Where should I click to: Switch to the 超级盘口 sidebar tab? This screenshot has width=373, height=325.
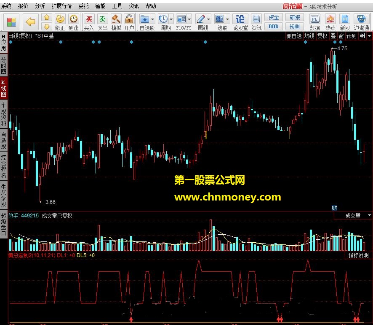pyautogui.click(x=3, y=225)
